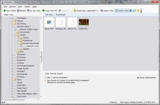Viewport: 160px width, 105px height.
Task: Select Hello Kitty Beauty Salon entry
Action: [x=27, y=94]
